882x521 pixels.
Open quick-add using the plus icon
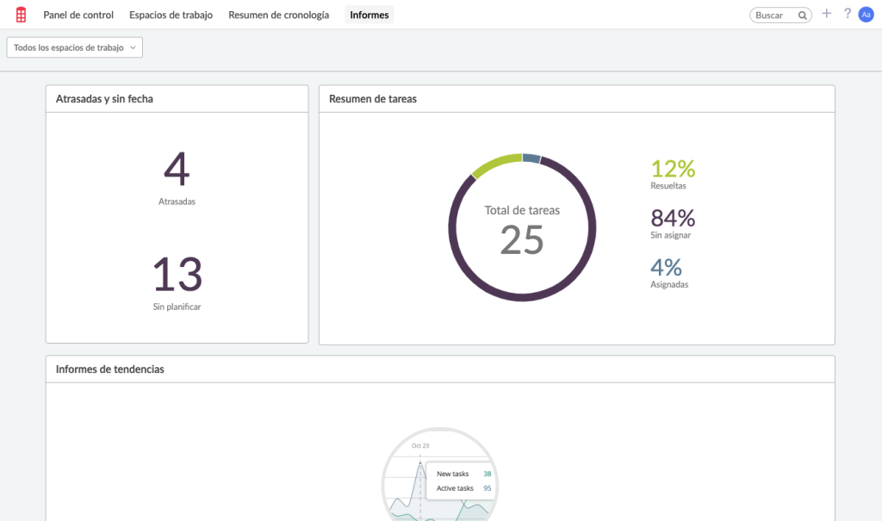(826, 14)
